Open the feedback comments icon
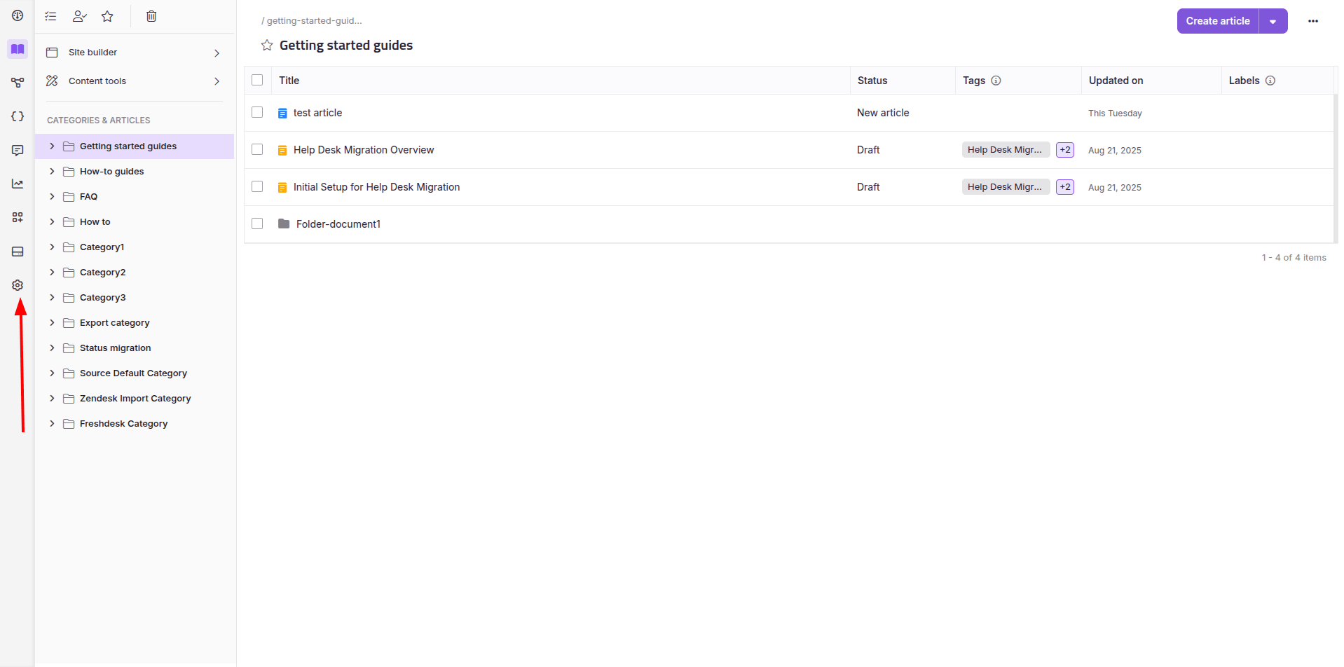Viewport: 1344px width, 667px height. pyautogui.click(x=18, y=150)
